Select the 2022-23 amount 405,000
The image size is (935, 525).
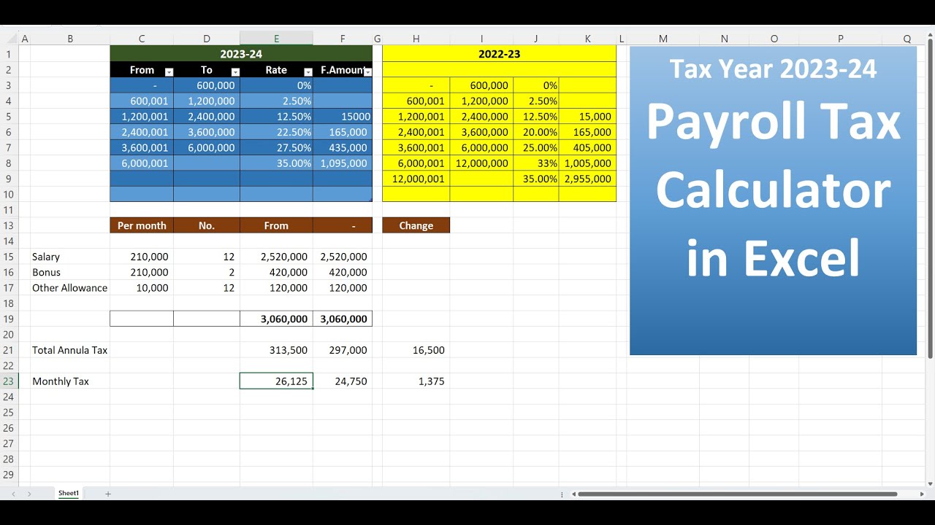click(x=587, y=147)
